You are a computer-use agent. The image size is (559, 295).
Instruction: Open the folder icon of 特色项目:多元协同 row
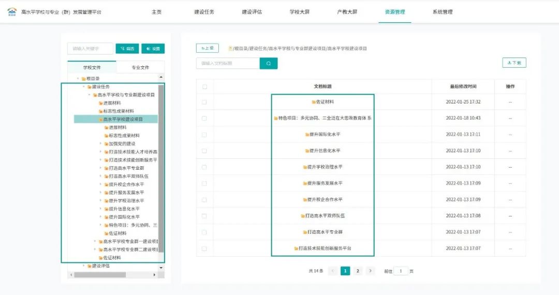276,119
